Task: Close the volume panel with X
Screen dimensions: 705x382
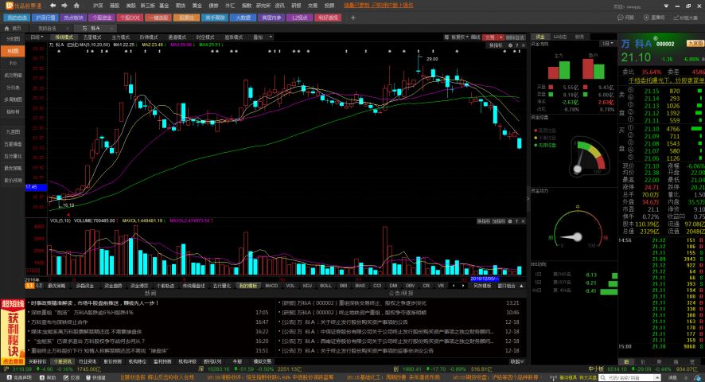Action: 523,221
